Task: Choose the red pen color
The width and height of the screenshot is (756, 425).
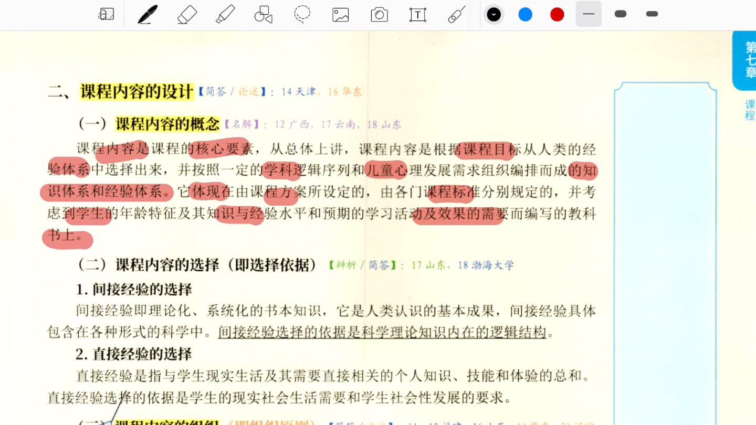Action: coord(557,14)
